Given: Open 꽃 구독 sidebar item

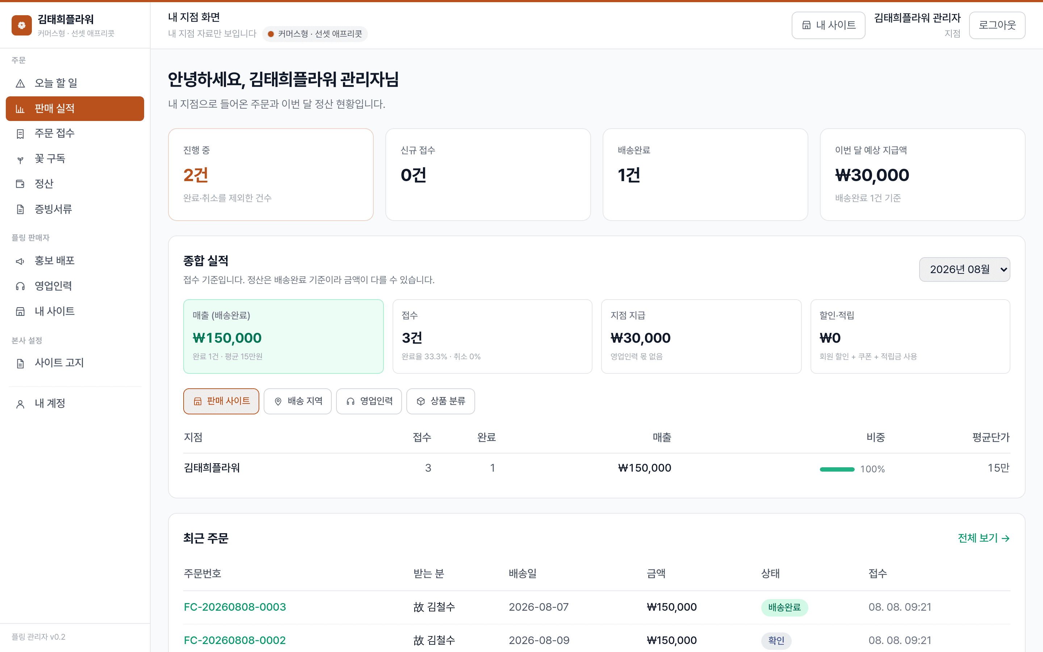Looking at the screenshot, I should pyautogui.click(x=75, y=159).
